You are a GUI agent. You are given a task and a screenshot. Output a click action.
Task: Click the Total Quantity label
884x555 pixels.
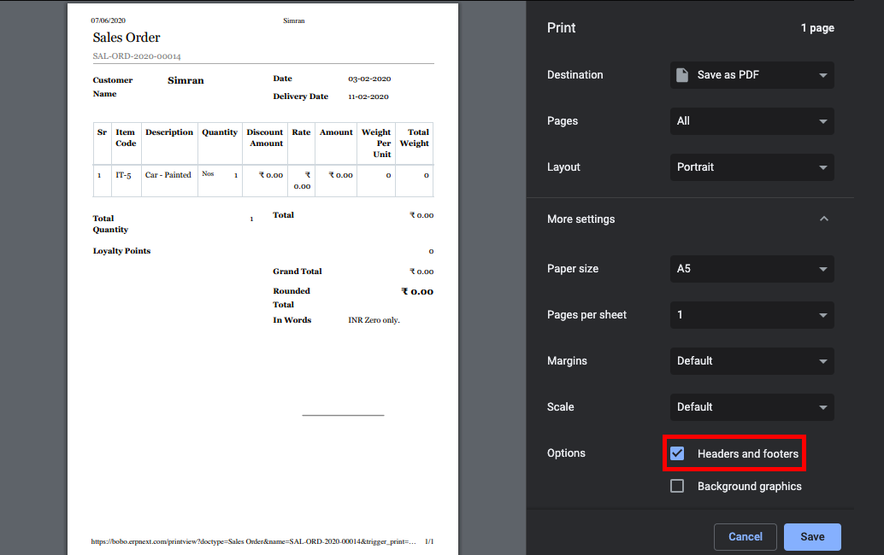[110, 224]
